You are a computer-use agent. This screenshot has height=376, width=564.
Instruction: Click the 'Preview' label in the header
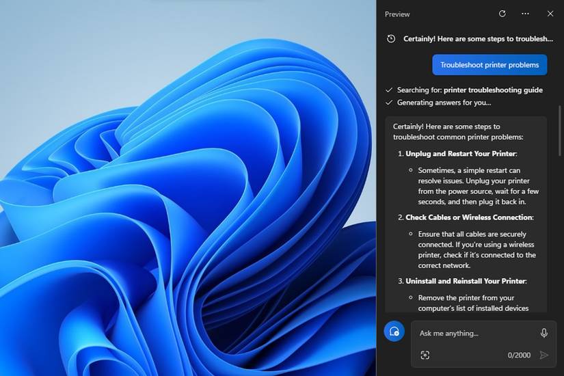(397, 14)
